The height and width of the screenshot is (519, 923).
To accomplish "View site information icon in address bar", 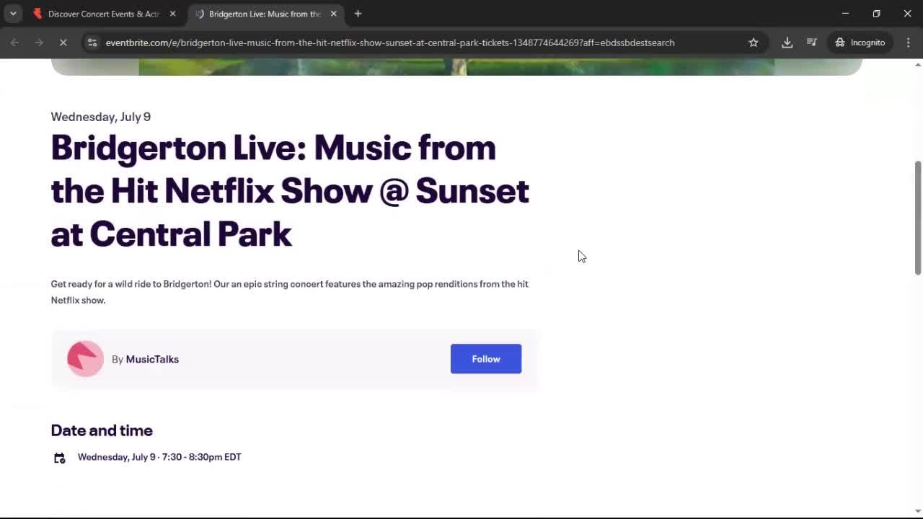I will (x=92, y=43).
